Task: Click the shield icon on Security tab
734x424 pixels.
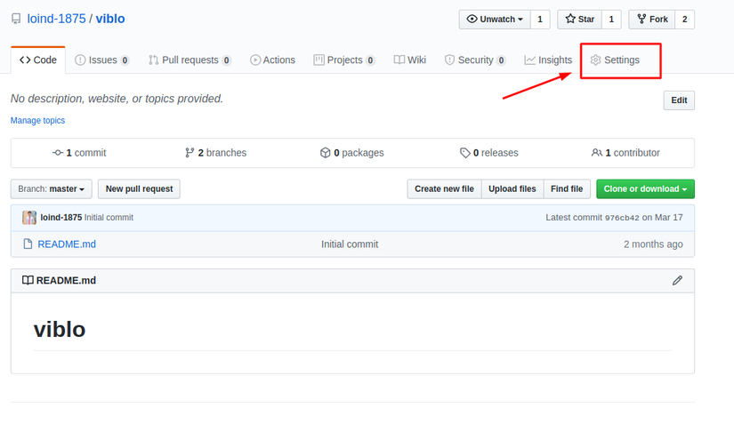Action: coord(449,60)
